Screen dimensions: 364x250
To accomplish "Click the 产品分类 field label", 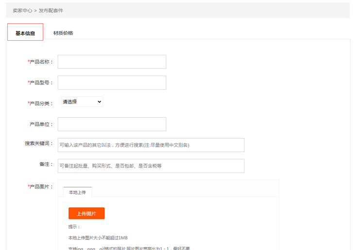I will (41, 104).
